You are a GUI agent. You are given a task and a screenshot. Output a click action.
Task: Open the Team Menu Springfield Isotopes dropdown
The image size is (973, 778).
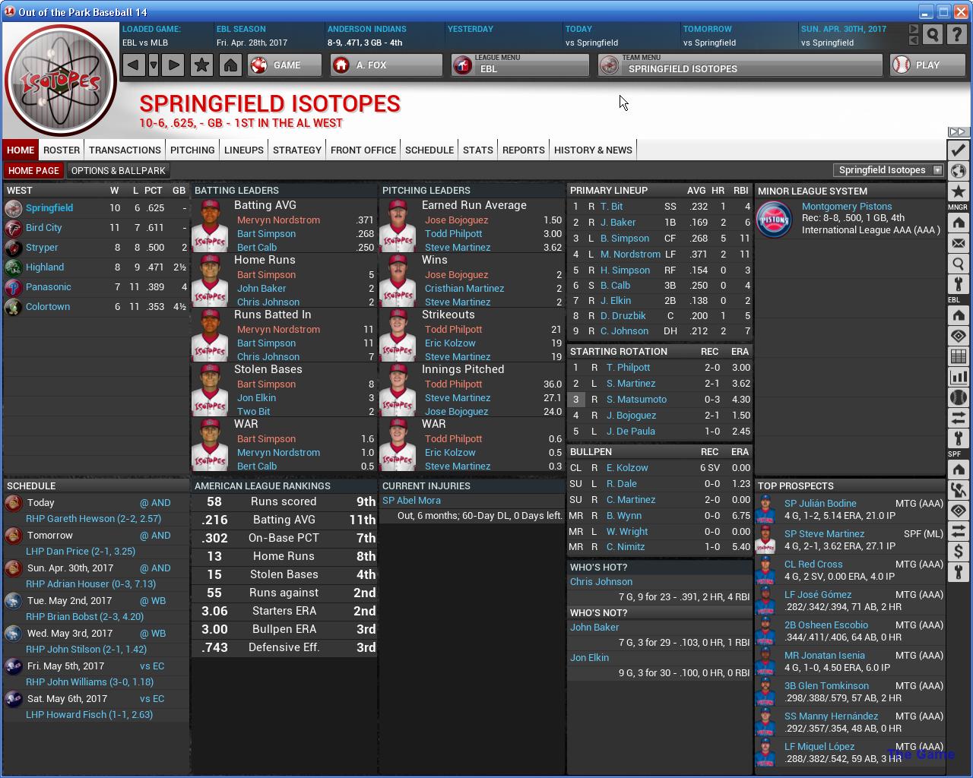tap(740, 65)
